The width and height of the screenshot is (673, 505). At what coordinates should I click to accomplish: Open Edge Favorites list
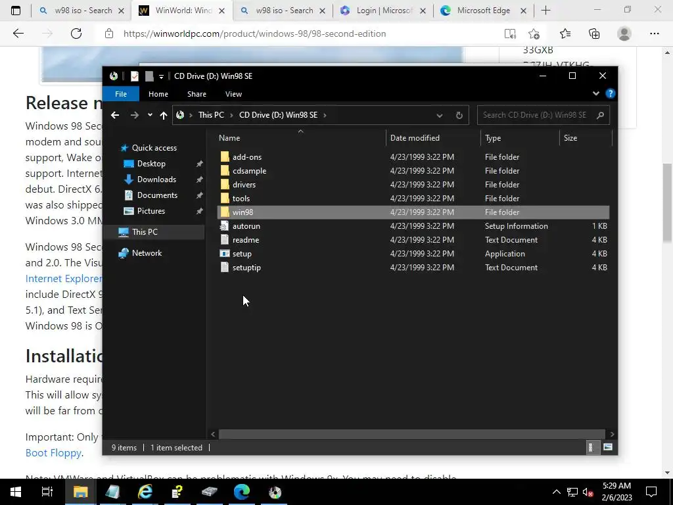565,34
